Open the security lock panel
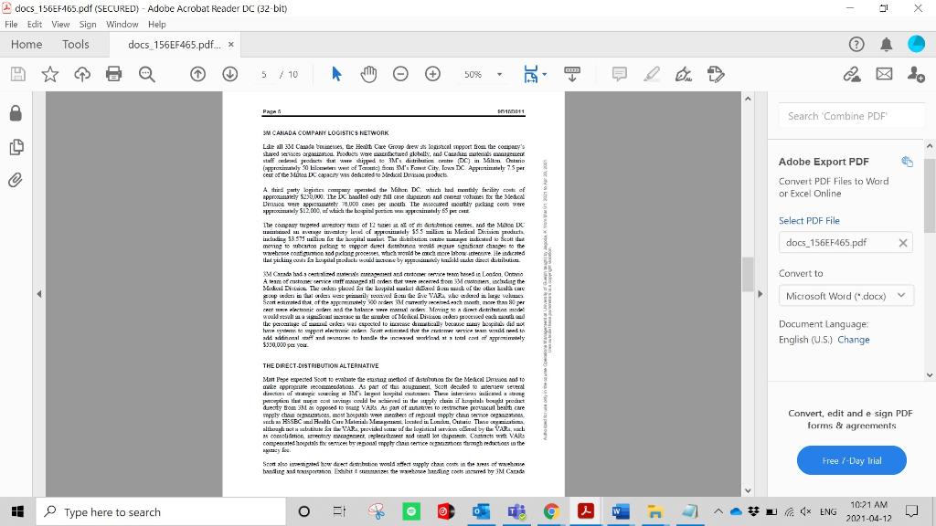 [16, 113]
